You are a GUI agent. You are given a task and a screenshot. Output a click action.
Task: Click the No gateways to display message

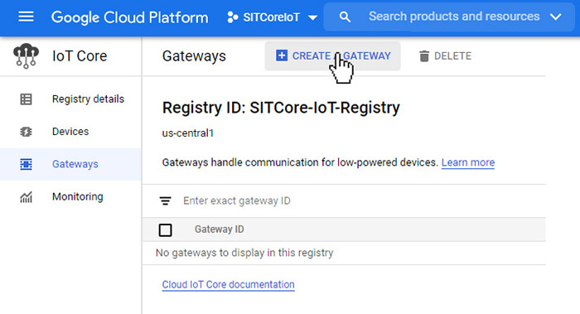tap(244, 253)
